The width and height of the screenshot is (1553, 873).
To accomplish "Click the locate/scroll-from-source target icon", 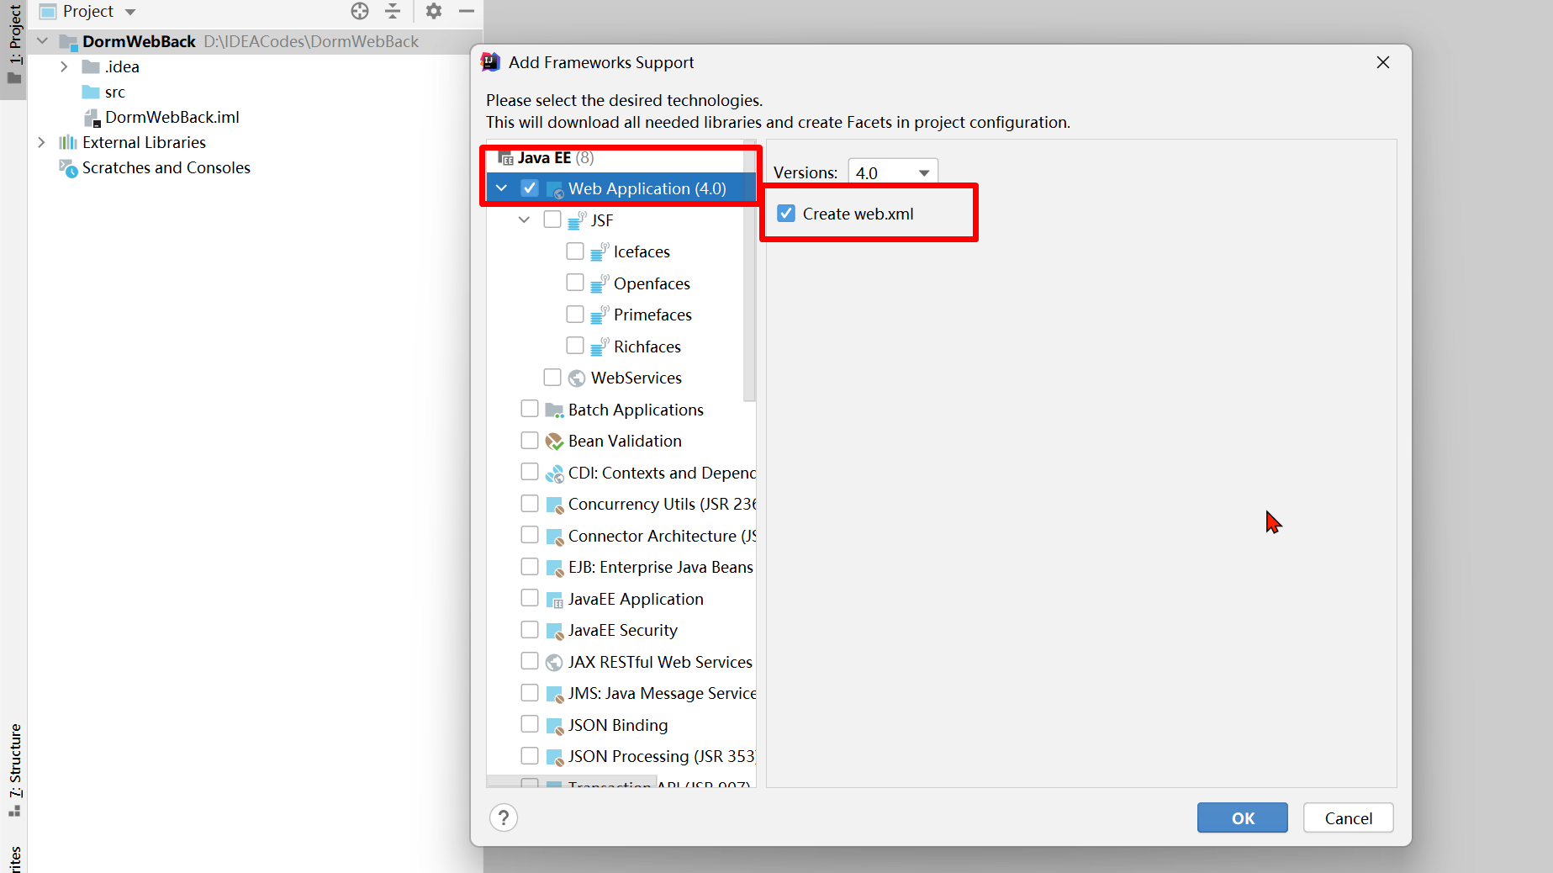I will pos(360,11).
